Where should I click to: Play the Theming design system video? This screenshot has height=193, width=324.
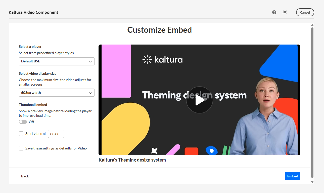200,100
